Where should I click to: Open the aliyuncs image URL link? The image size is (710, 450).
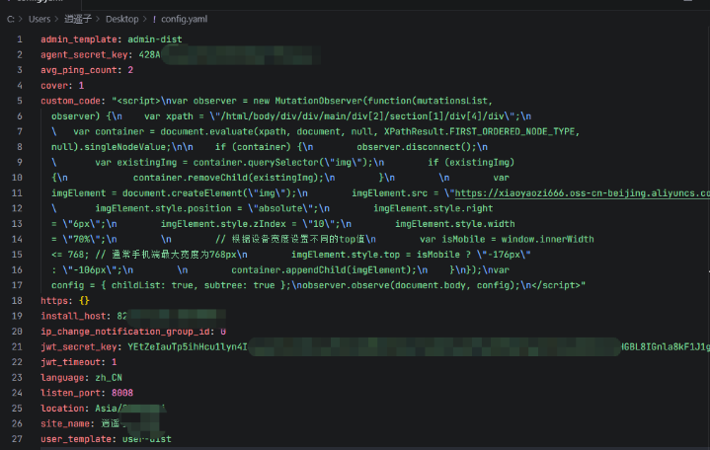tap(582, 193)
